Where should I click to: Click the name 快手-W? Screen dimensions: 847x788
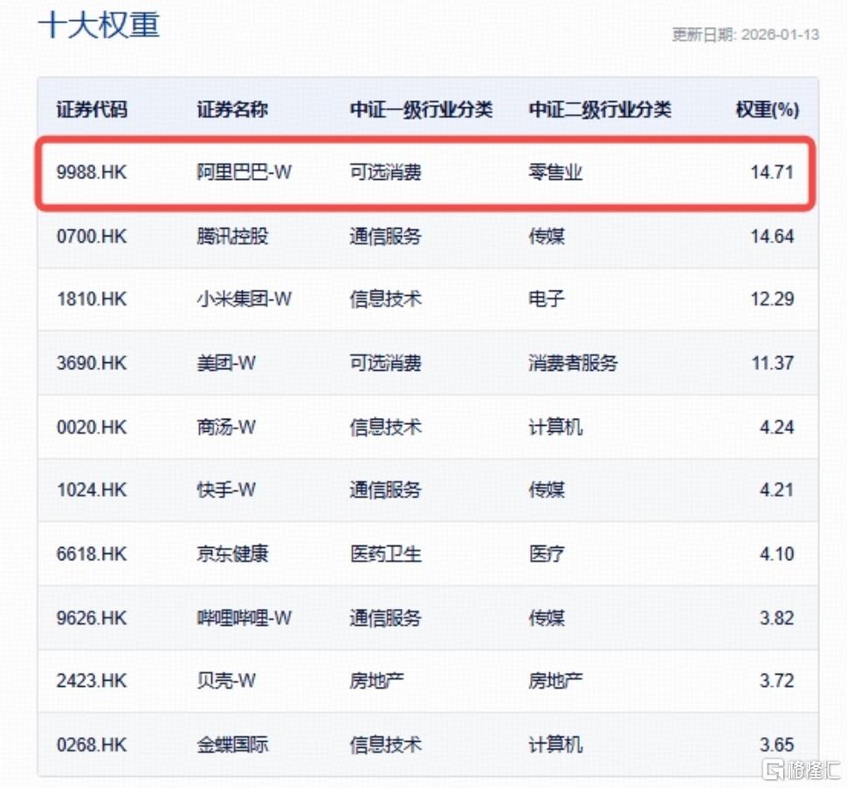point(226,490)
